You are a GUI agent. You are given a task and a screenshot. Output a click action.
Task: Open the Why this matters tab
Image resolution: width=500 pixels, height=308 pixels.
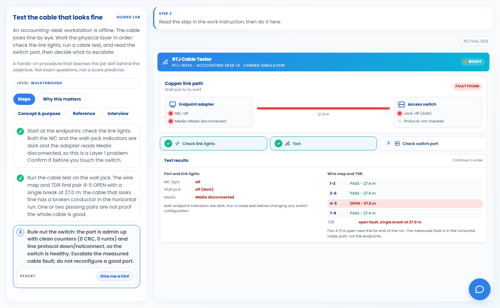62,99
